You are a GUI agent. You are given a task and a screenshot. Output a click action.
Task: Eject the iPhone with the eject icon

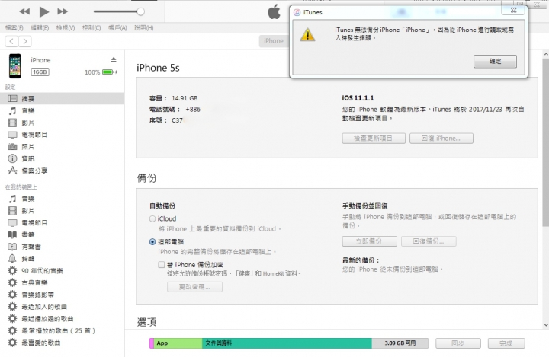[114, 60]
